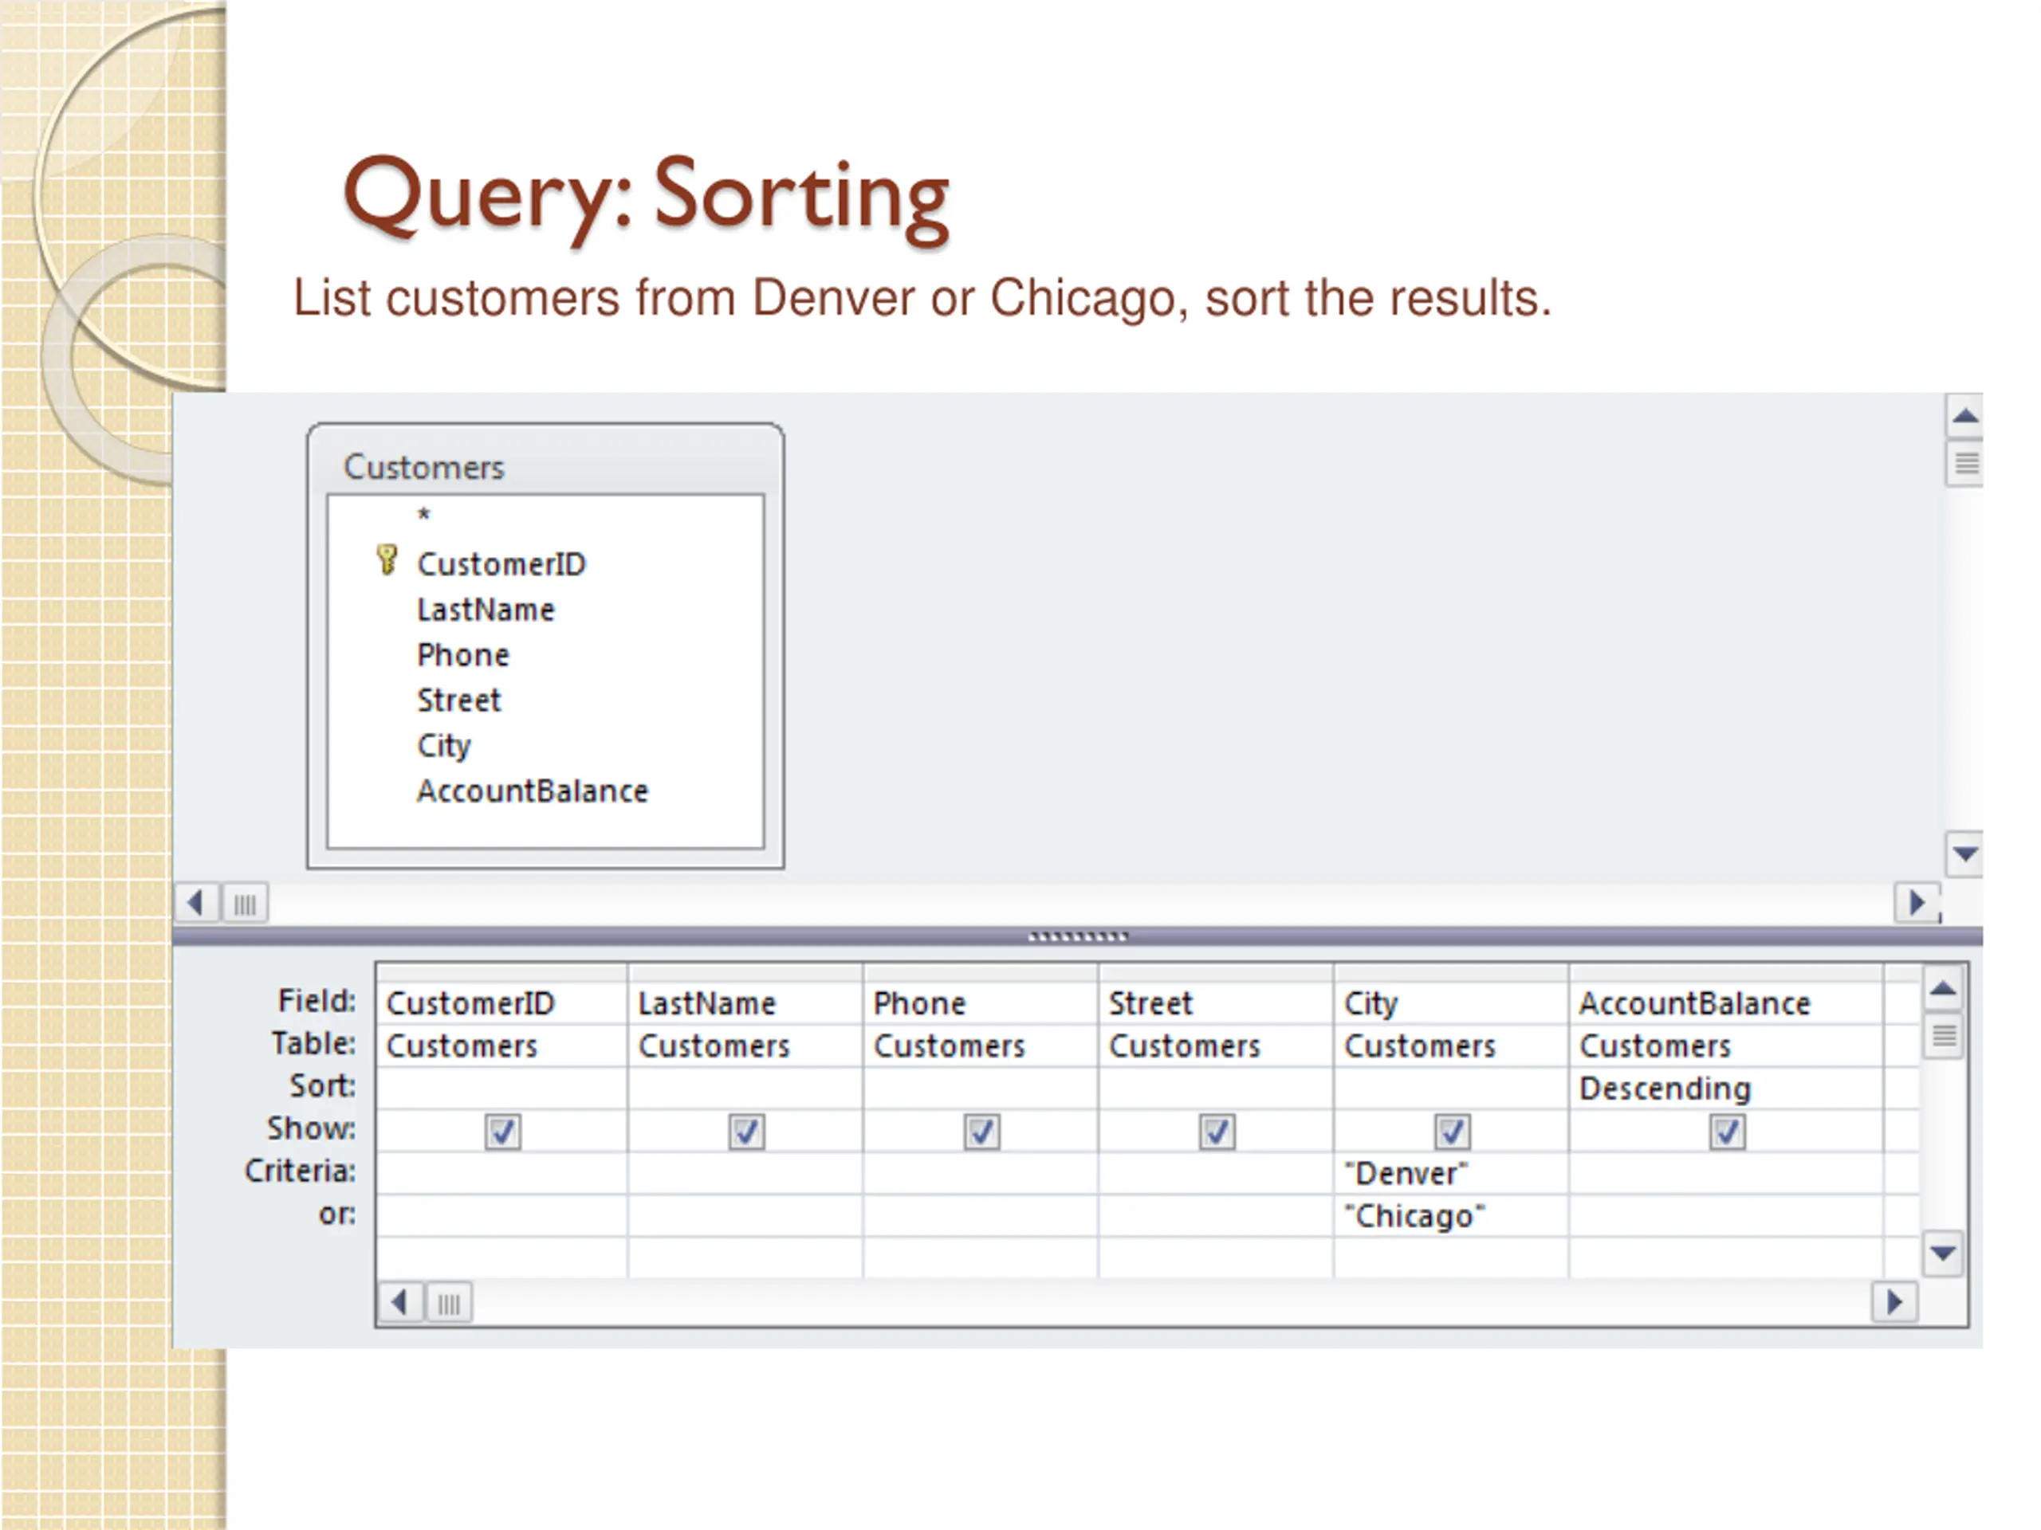Open the Sort cell under AccountBalance showing Descending
This screenshot has height=1530, width=2041.
(x=1725, y=1089)
